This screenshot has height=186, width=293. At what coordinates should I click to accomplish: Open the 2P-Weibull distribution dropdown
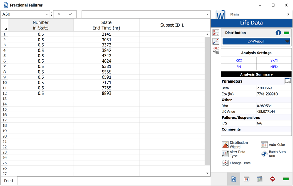point(287,42)
